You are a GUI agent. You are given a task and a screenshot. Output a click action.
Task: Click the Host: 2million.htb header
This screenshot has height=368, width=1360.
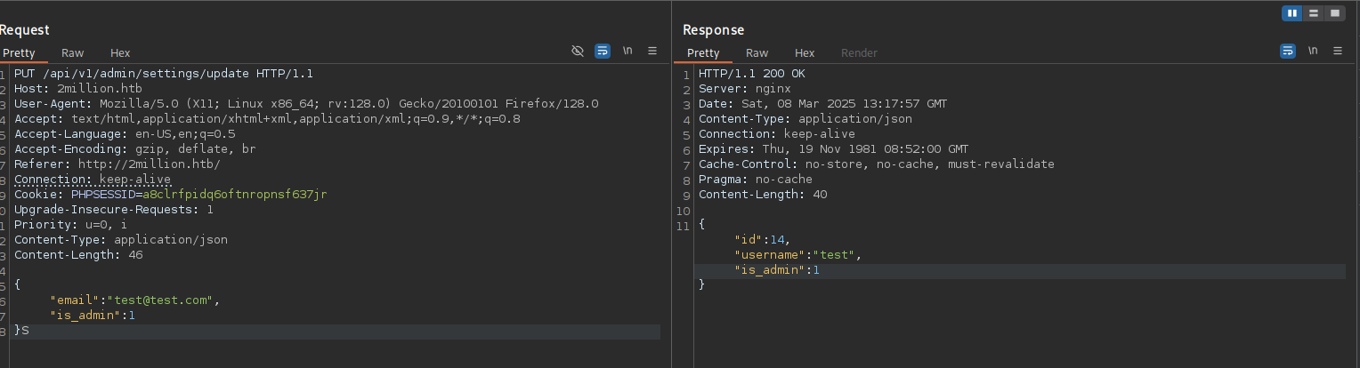click(x=78, y=89)
